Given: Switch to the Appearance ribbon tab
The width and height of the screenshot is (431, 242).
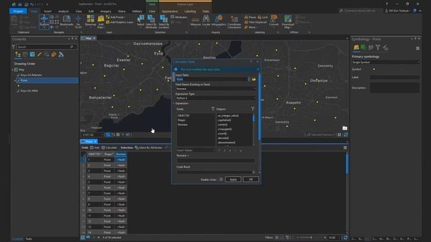Looking at the screenshot, I should 170,11.
